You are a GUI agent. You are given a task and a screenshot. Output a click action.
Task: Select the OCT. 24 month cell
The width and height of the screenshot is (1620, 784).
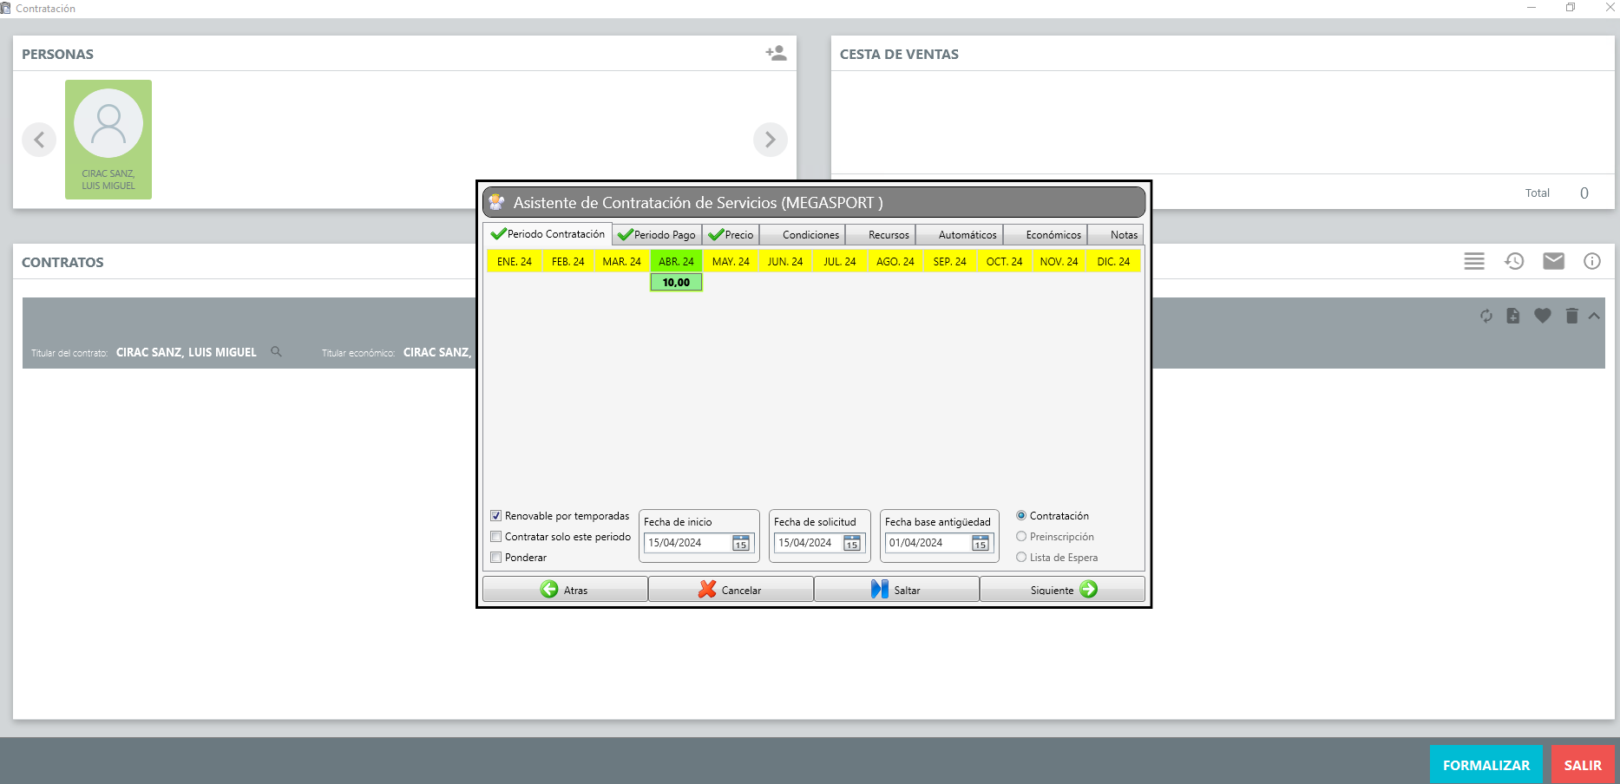[x=1005, y=261]
